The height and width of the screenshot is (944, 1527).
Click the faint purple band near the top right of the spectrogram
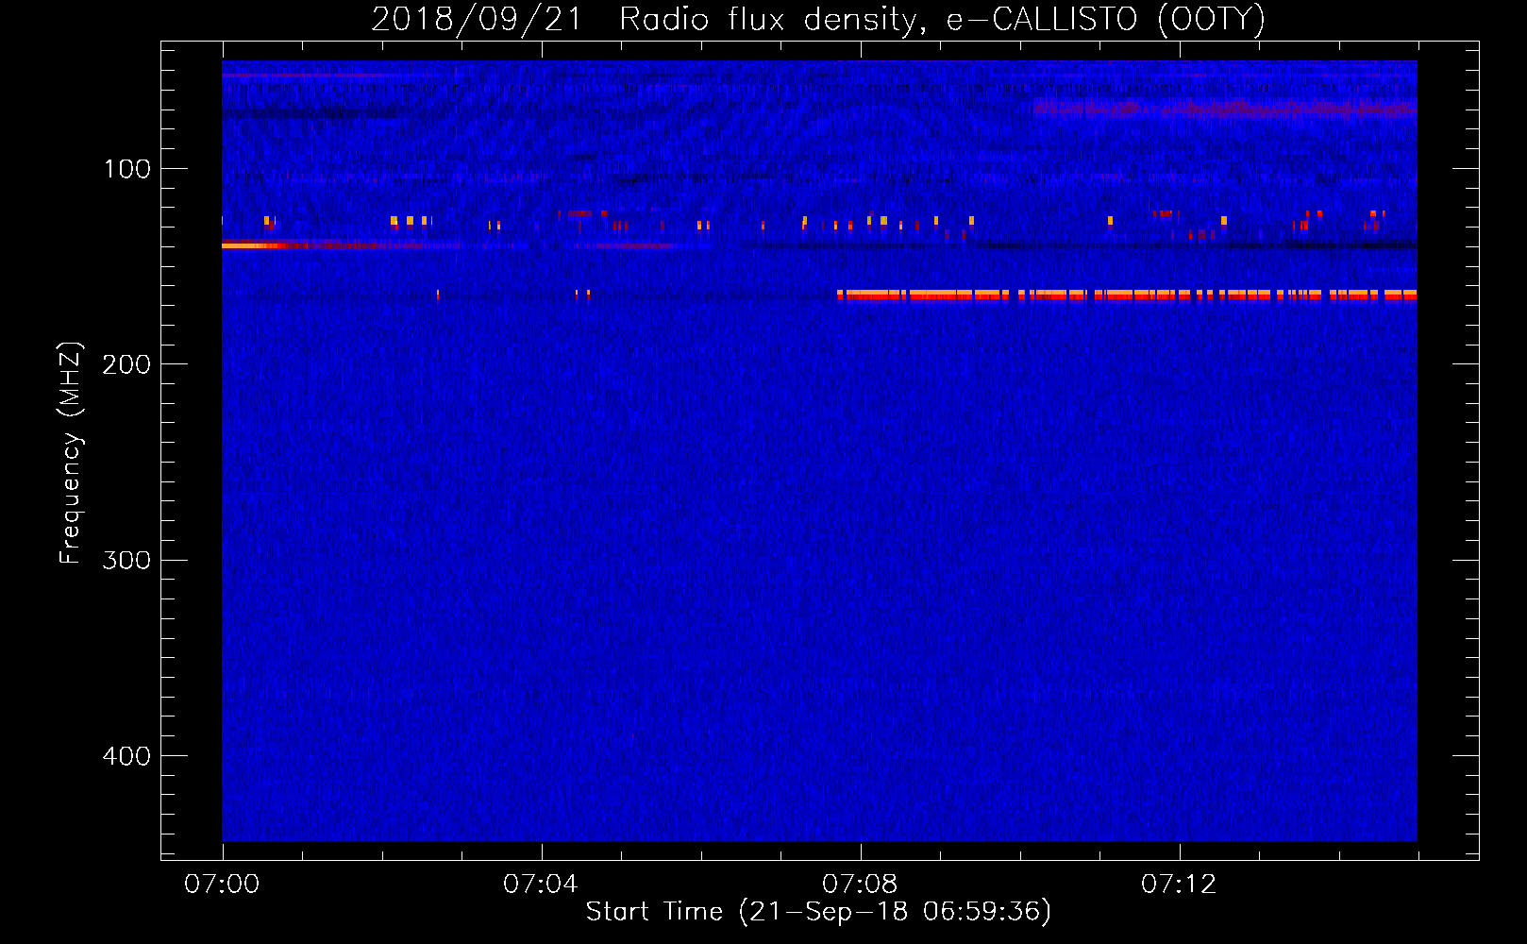1225,108
